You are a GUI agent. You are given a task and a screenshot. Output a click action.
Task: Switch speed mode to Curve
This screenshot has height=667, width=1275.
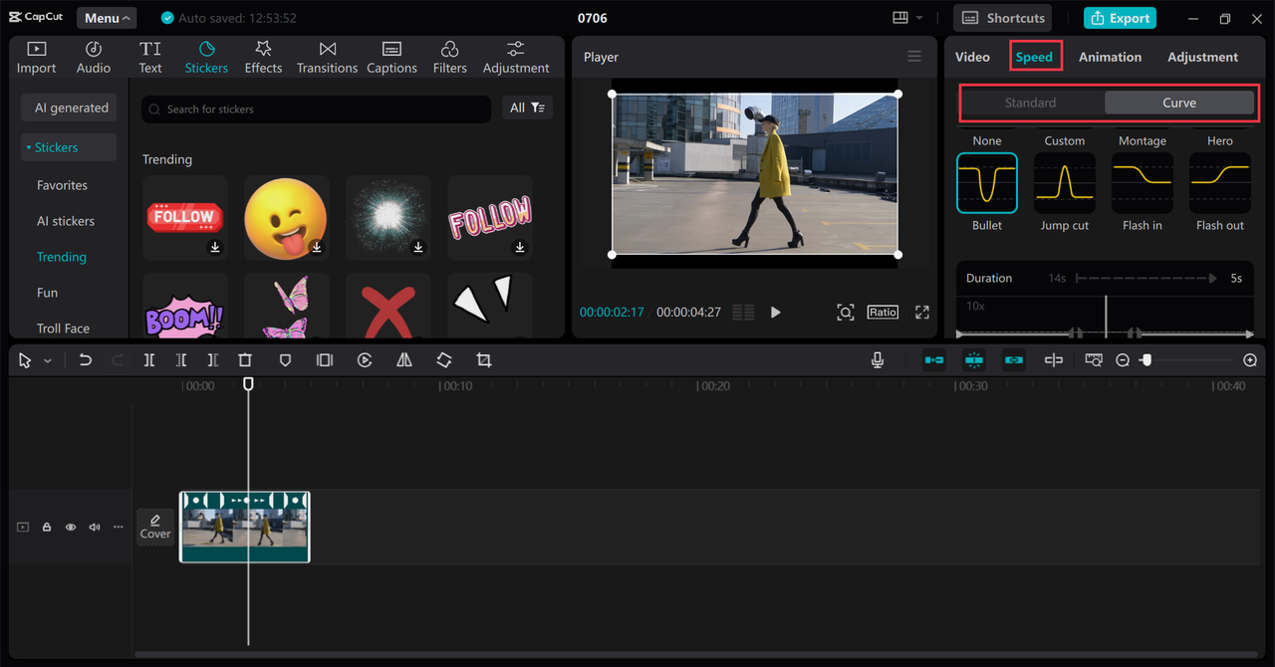pyautogui.click(x=1179, y=103)
